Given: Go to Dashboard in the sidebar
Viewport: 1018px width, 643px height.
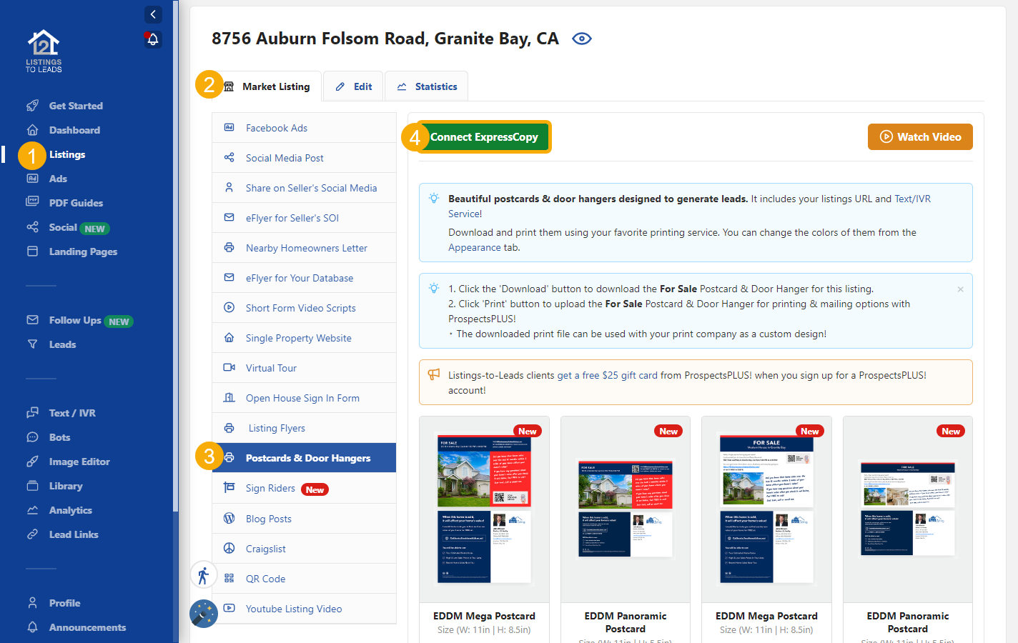Looking at the screenshot, I should 74,130.
